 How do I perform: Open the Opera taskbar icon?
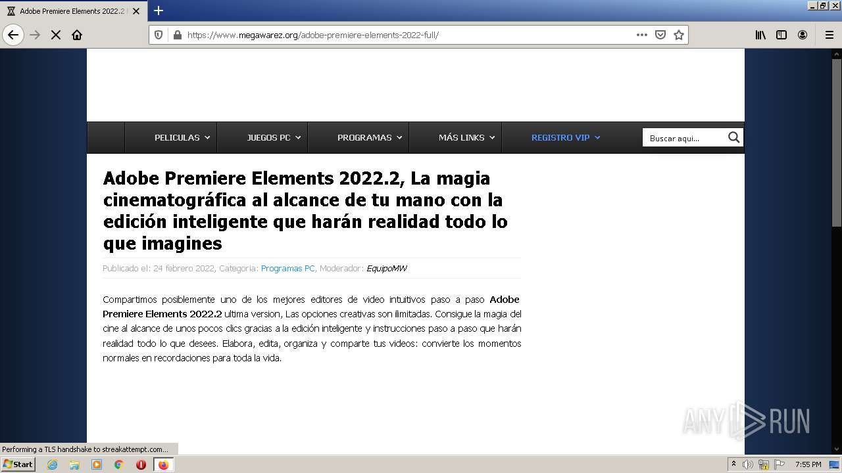pos(141,464)
